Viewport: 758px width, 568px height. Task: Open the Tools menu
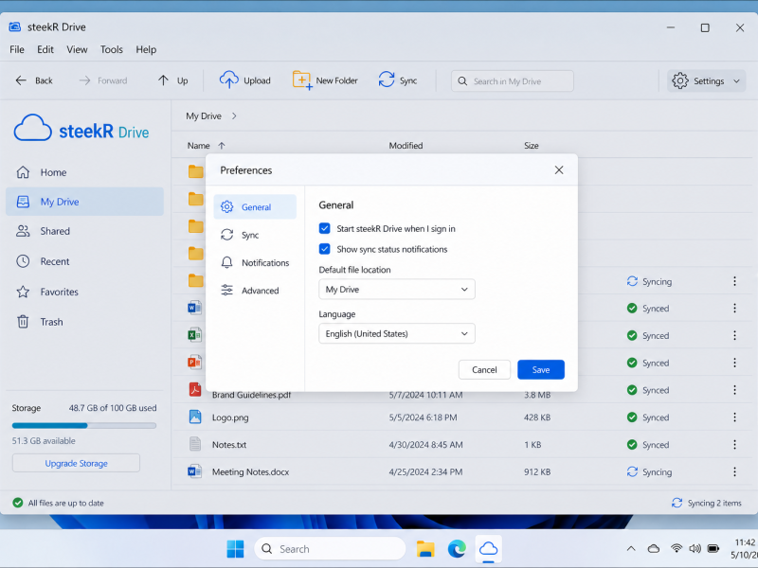pyautogui.click(x=111, y=49)
